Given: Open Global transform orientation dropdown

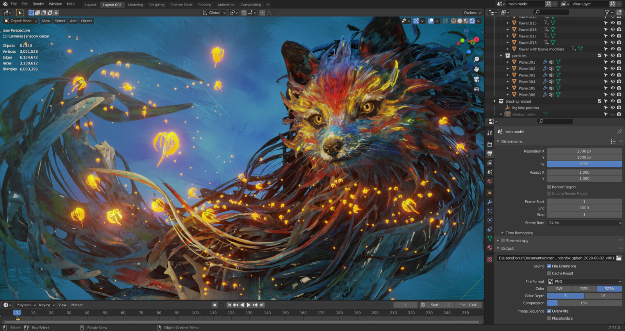Looking at the screenshot, I should click(214, 13).
